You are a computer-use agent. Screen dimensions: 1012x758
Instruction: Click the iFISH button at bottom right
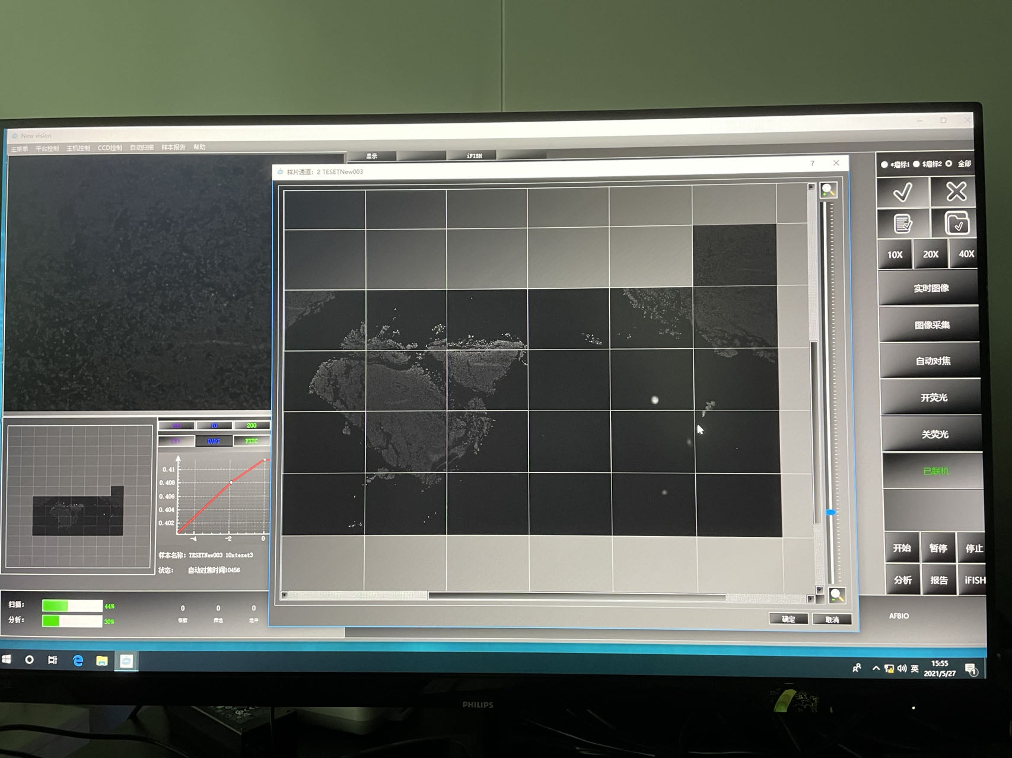(973, 580)
